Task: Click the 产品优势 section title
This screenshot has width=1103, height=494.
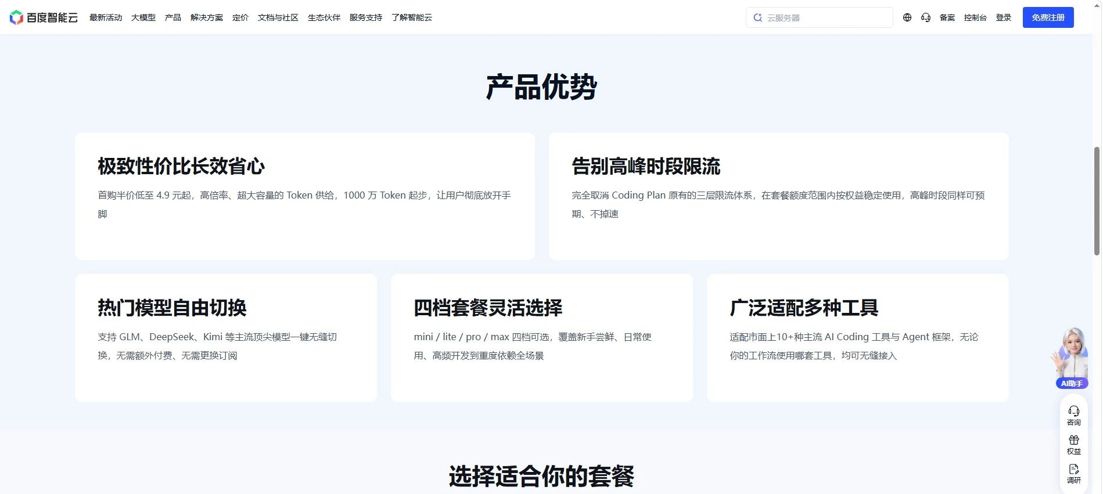Action: 541,87
